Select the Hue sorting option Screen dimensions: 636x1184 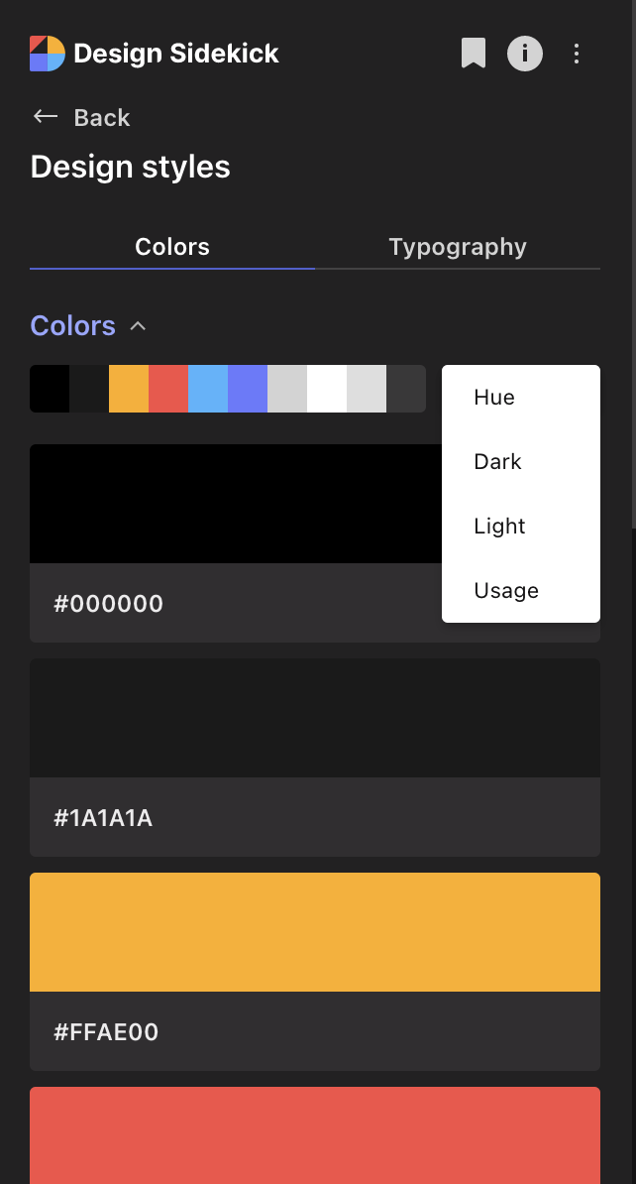[492, 397]
